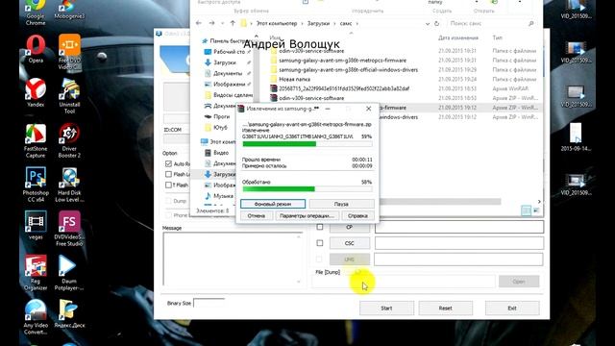Click Exit button in Odin
The image size is (615, 346).
pos(512,309)
